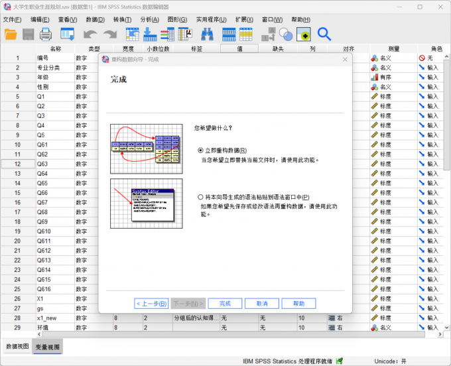
Task: Click the 取消 button in wizard
Action: click(x=262, y=304)
